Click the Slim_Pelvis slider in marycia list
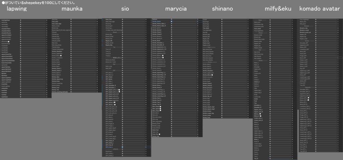 pos(184,106)
